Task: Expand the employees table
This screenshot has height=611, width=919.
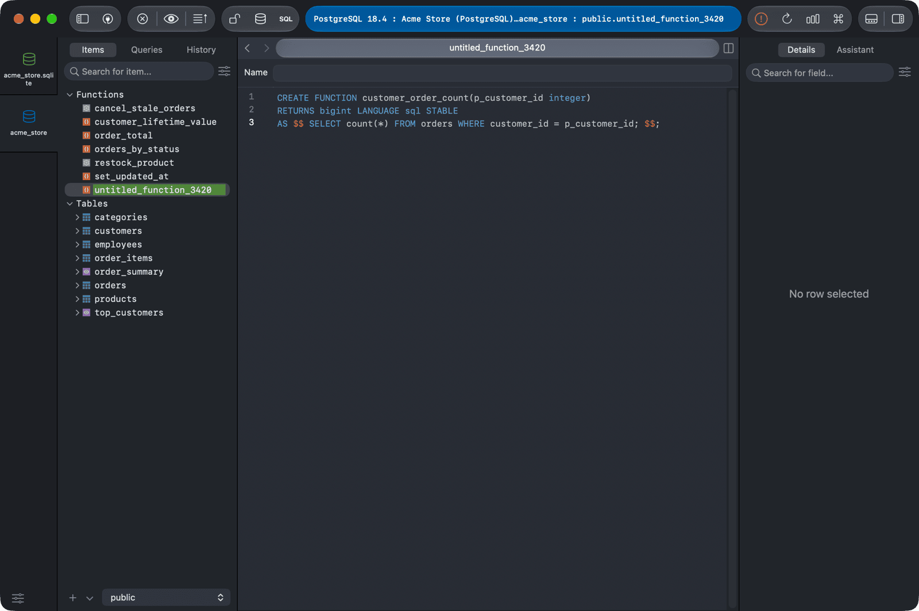Action: click(77, 245)
